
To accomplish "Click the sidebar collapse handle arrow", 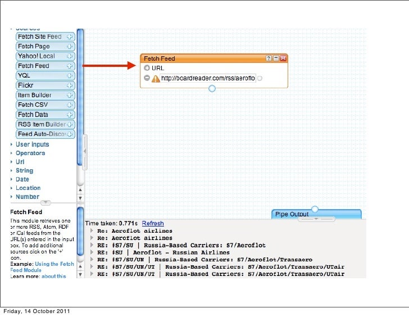I will pos(85,151).
